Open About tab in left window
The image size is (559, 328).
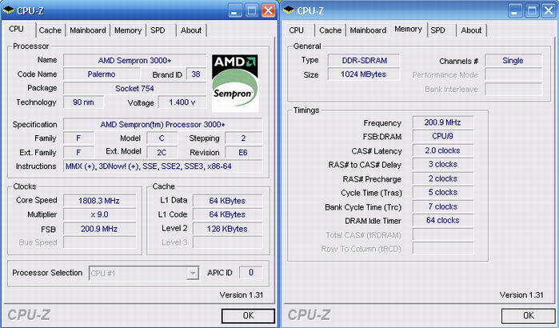(191, 30)
